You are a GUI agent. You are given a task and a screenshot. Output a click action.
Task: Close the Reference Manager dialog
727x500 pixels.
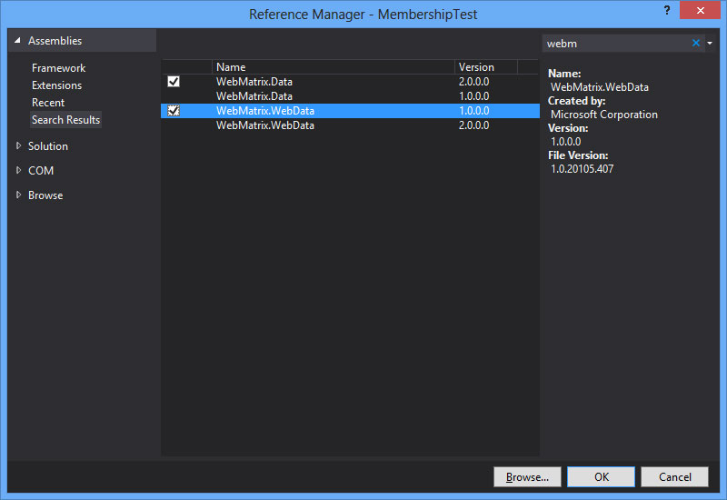tap(700, 10)
